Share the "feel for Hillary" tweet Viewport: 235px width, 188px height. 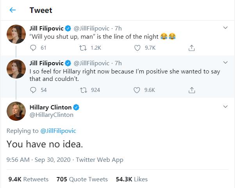pyautogui.click(x=191, y=90)
